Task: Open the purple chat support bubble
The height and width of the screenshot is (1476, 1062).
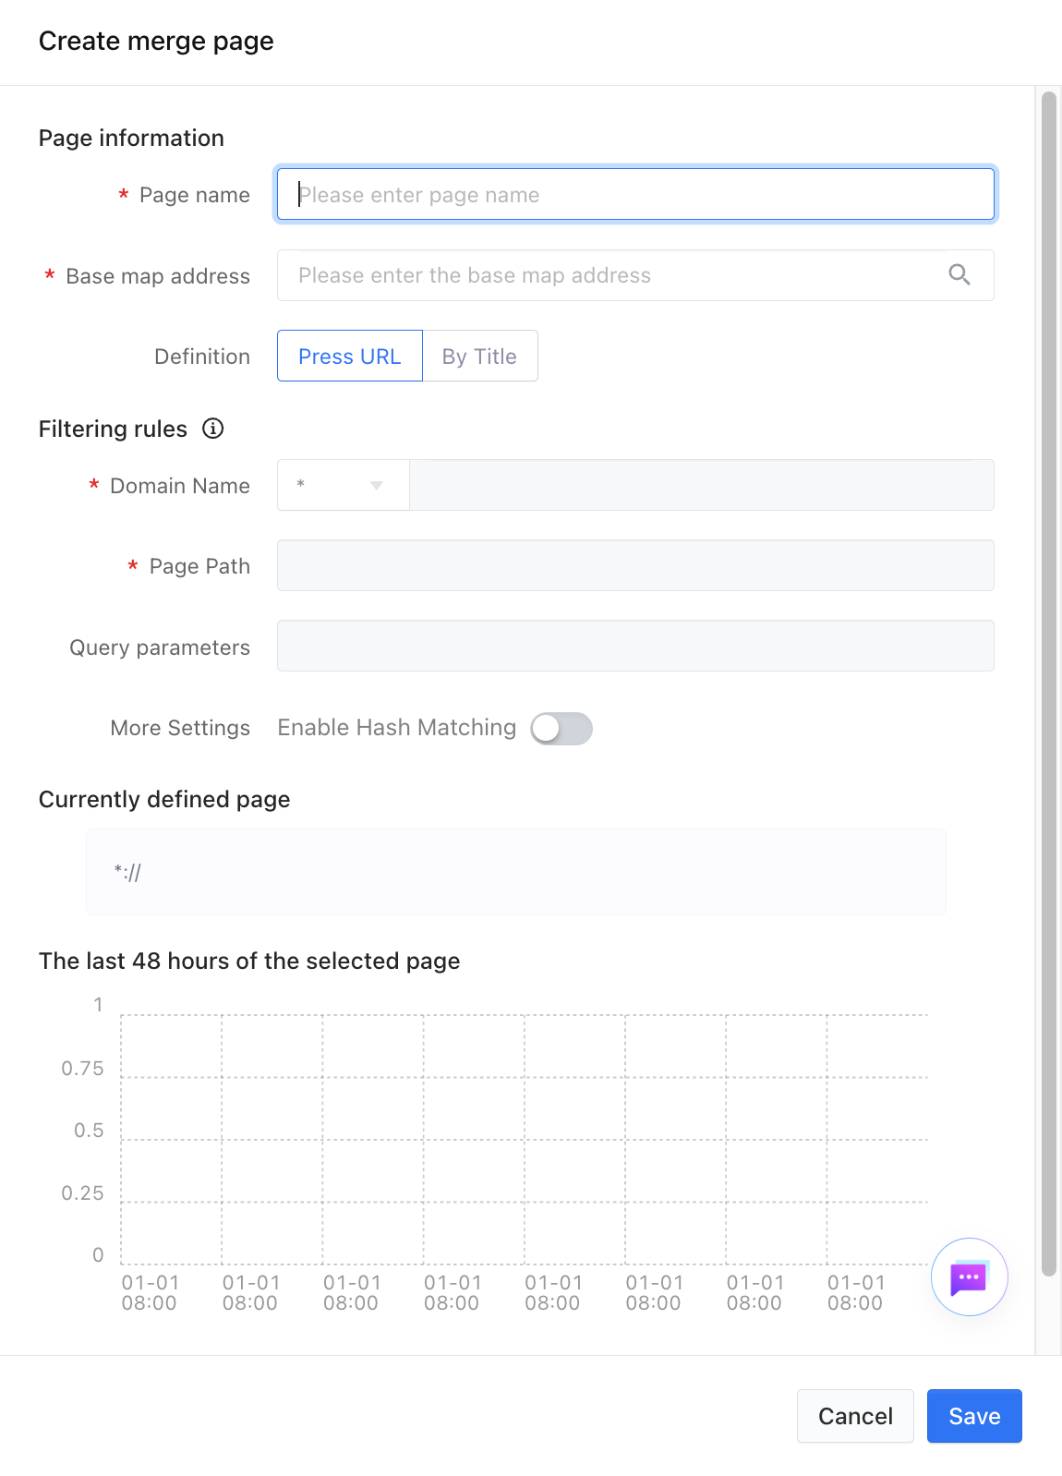Action: click(969, 1277)
